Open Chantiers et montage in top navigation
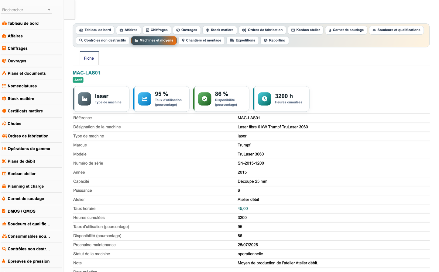This screenshot has height=272, width=439. 201,40
